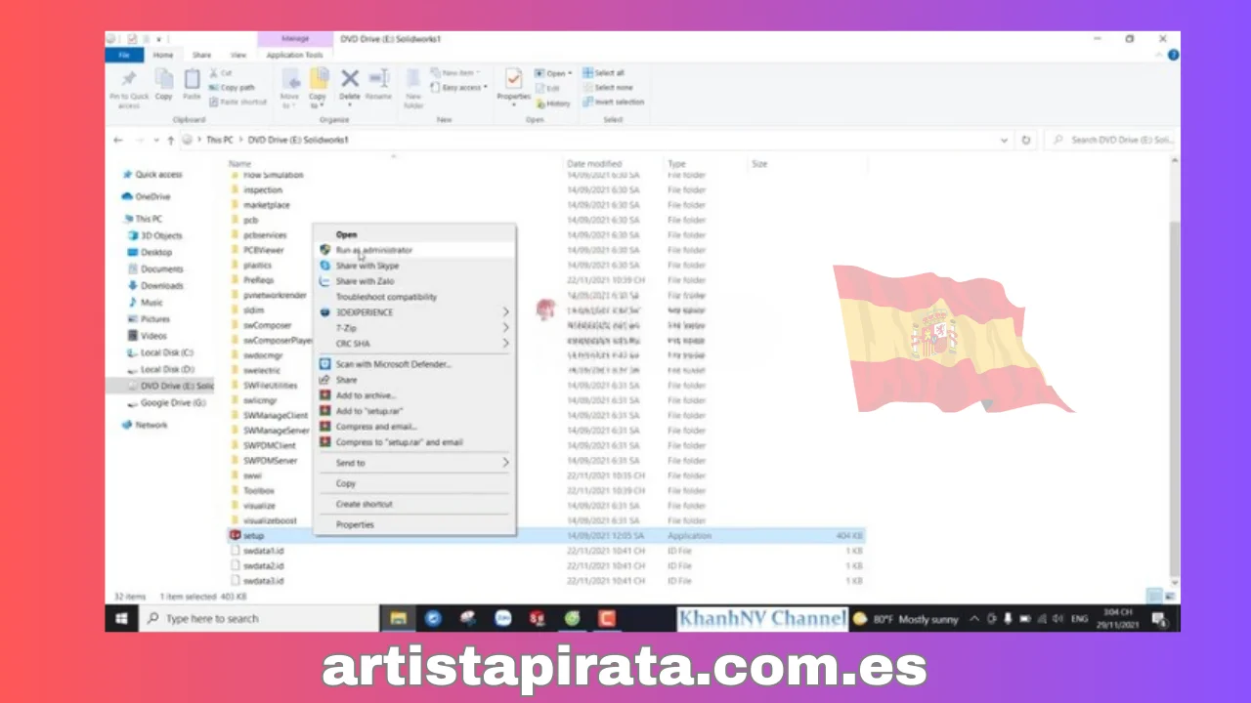Select Create shortcut in context menu
Screen dimensions: 1251x703
point(414,504)
